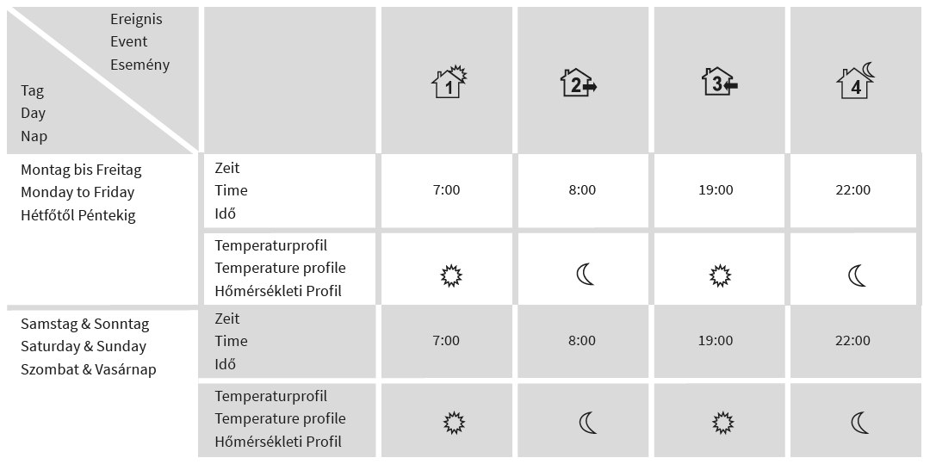Select weekday event 2 moon profile icon
This screenshot has width=936, height=464.
[585, 275]
